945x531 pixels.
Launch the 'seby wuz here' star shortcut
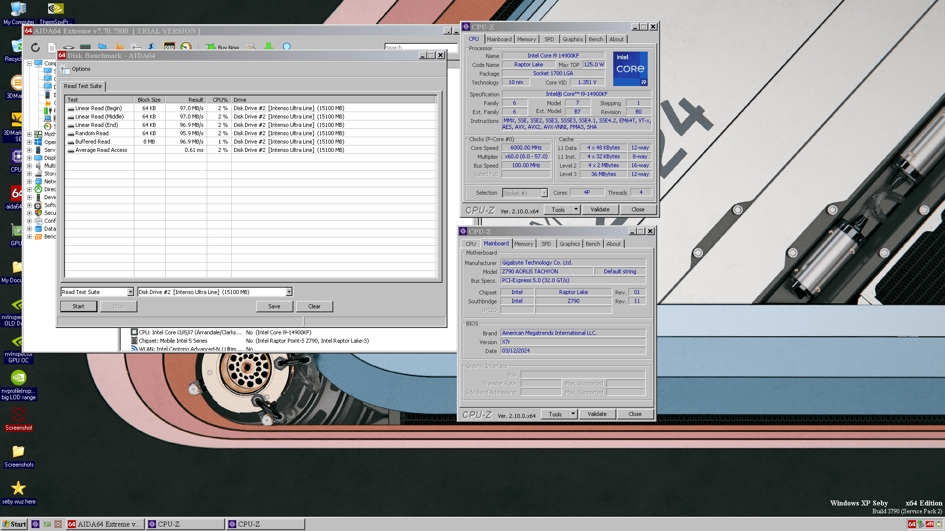click(18, 488)
